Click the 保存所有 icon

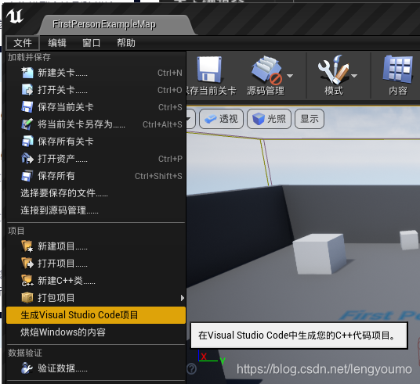coord(27,176)
